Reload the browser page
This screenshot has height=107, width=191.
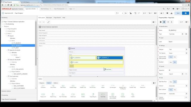pyautogui.click(x=8, y=5)
